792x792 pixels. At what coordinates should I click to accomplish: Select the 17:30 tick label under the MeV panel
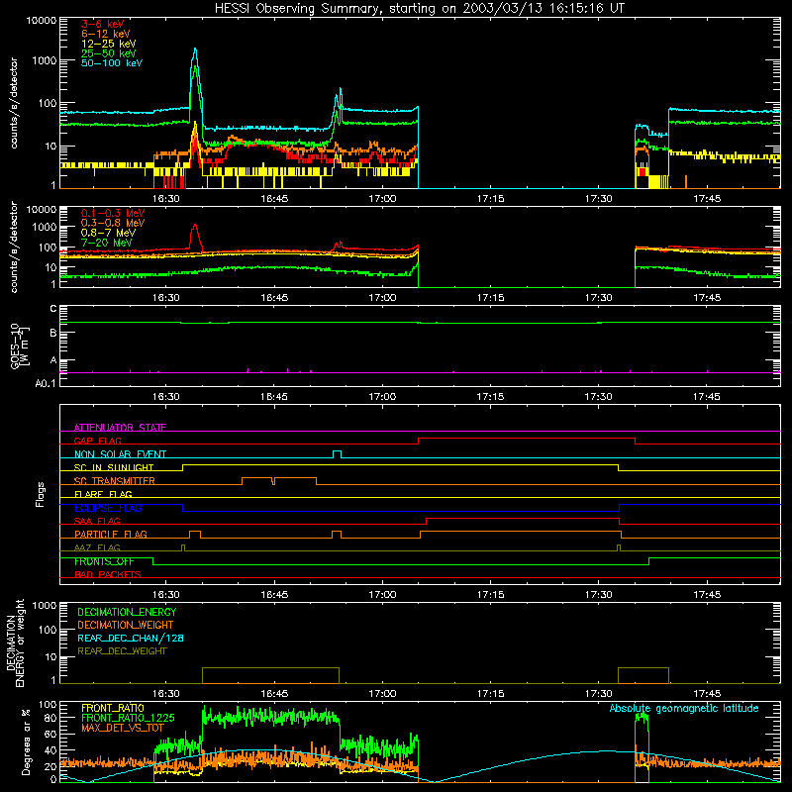599,298
